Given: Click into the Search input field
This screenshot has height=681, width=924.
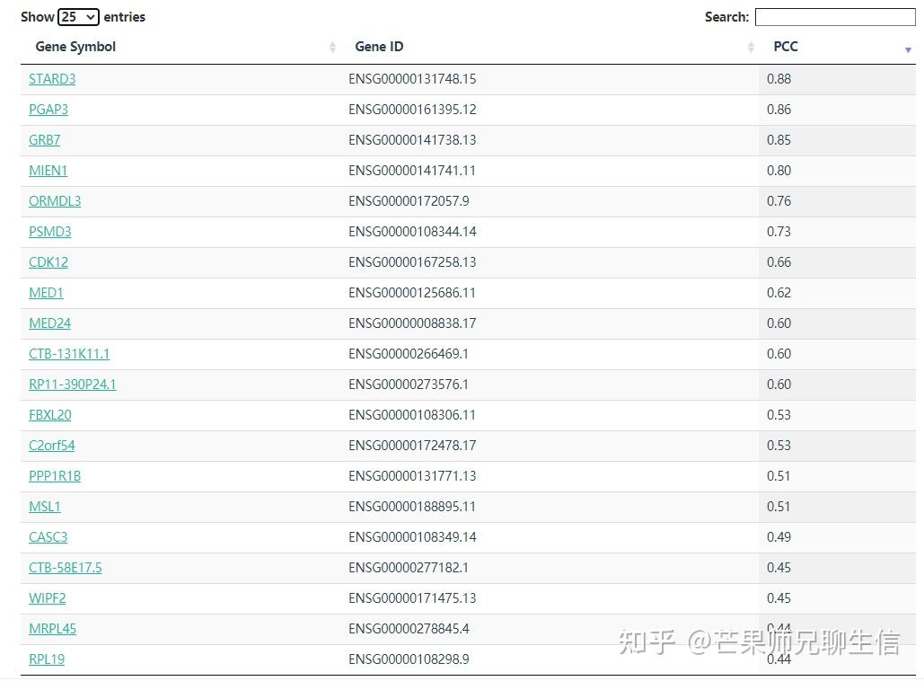Looking at the screenshot, I should 834,17.
